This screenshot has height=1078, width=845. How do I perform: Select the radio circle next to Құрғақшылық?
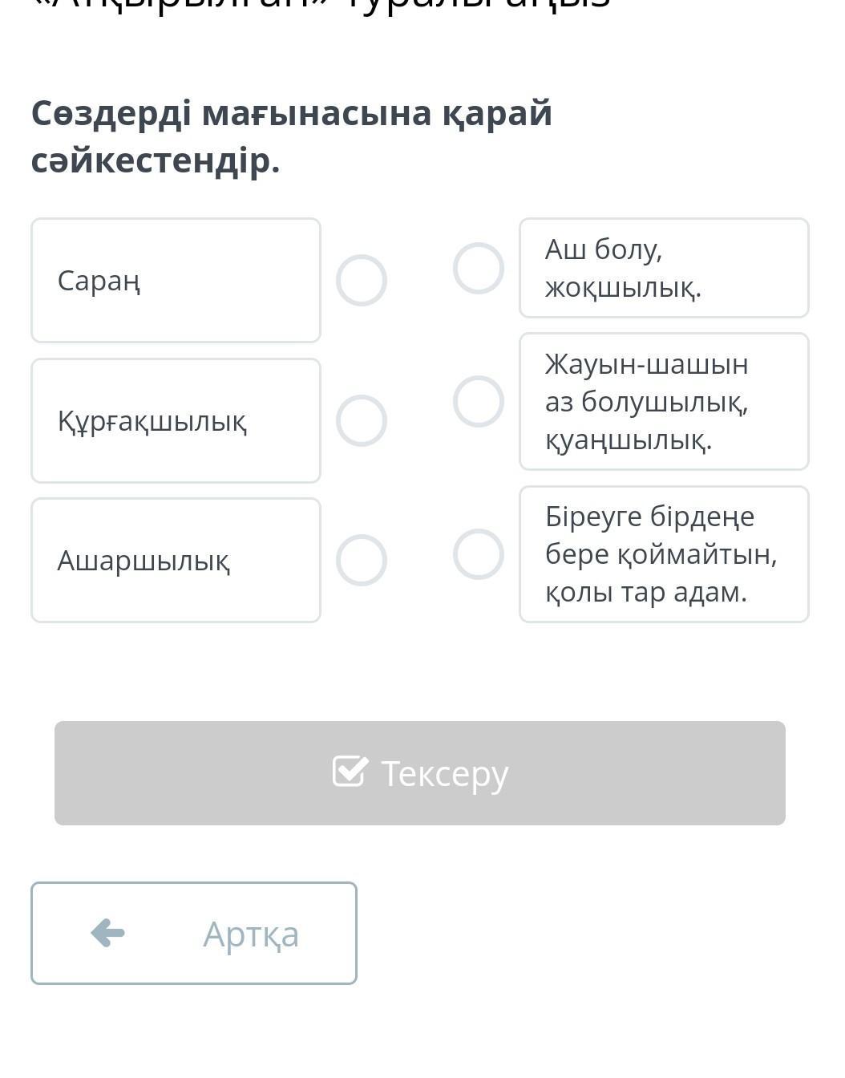tap(362, 420)
